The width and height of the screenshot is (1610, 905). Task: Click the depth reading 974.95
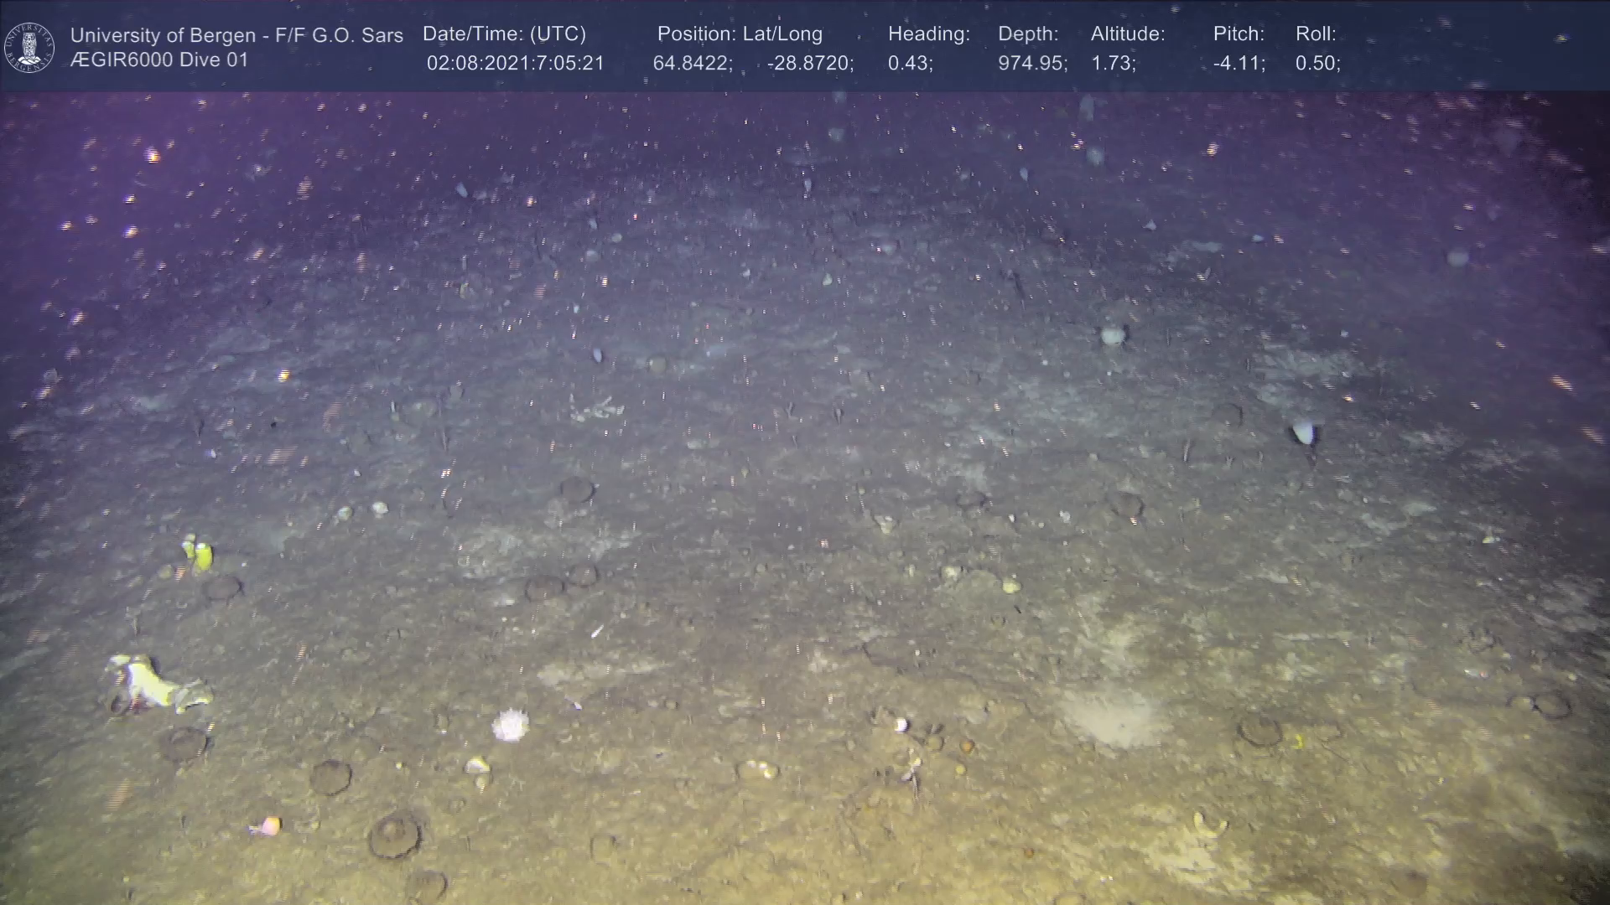coord(1031,64)
